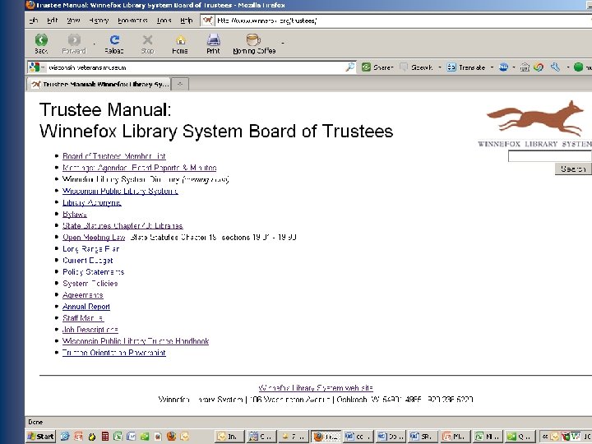Switch to the Firefox taskbar button
The width and height of the screenshot is (592, 444).
(x=326, y=437)
